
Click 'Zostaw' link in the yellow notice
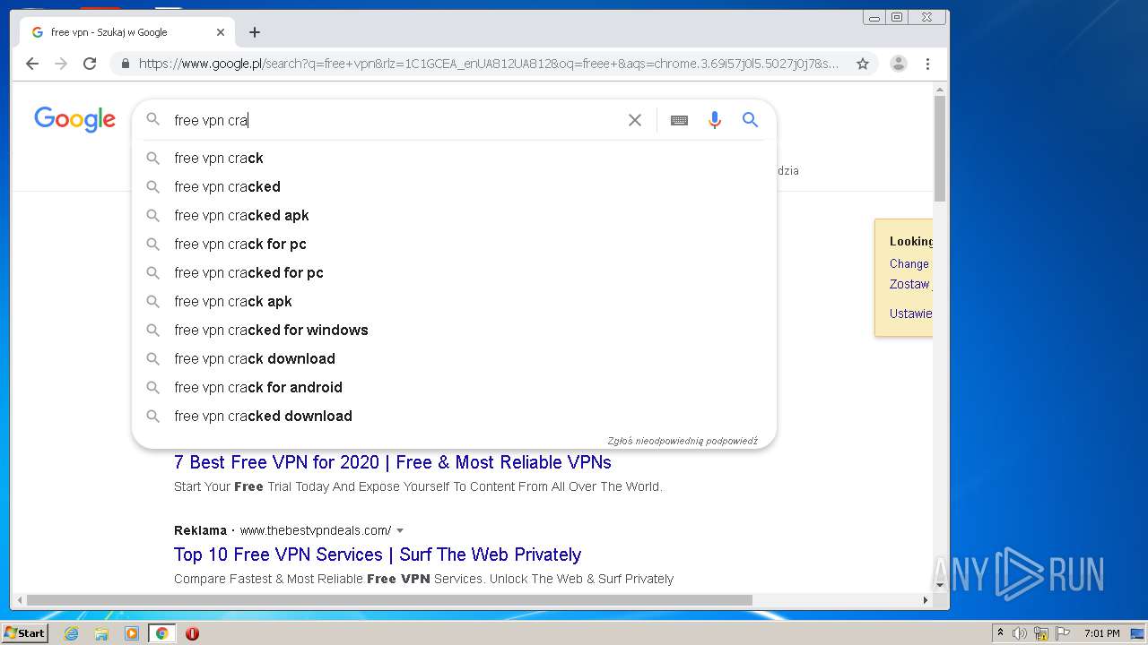(x=909, y=284)
